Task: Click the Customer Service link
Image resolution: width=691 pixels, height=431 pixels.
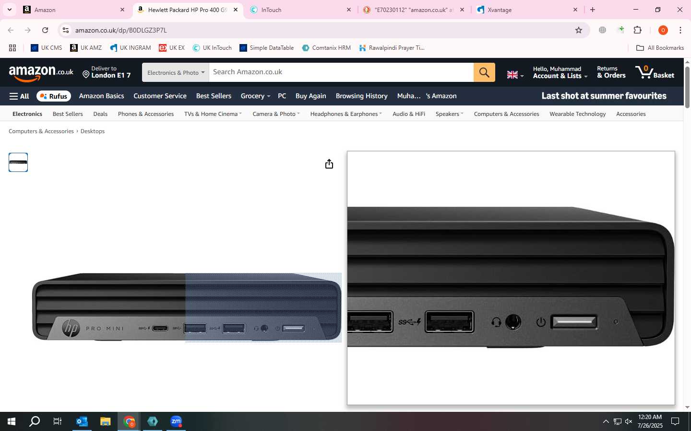Action: 160,96
